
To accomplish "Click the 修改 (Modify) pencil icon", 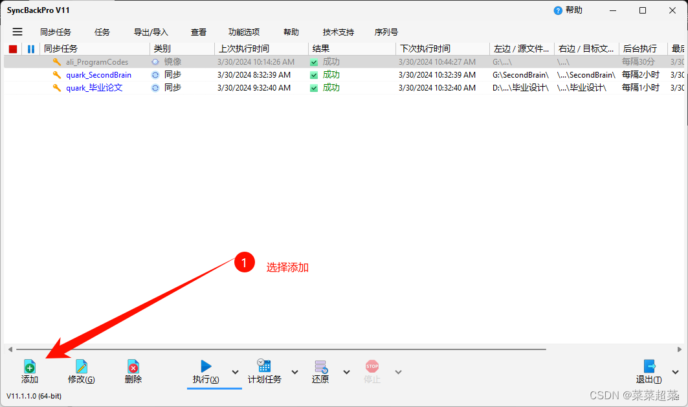I will click(x=81, y=366).
